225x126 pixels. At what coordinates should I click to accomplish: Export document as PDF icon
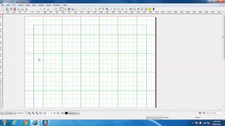[26, 9]
